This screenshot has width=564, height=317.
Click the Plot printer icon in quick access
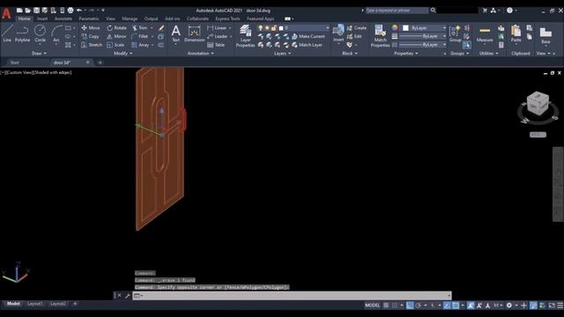(70, 11)
